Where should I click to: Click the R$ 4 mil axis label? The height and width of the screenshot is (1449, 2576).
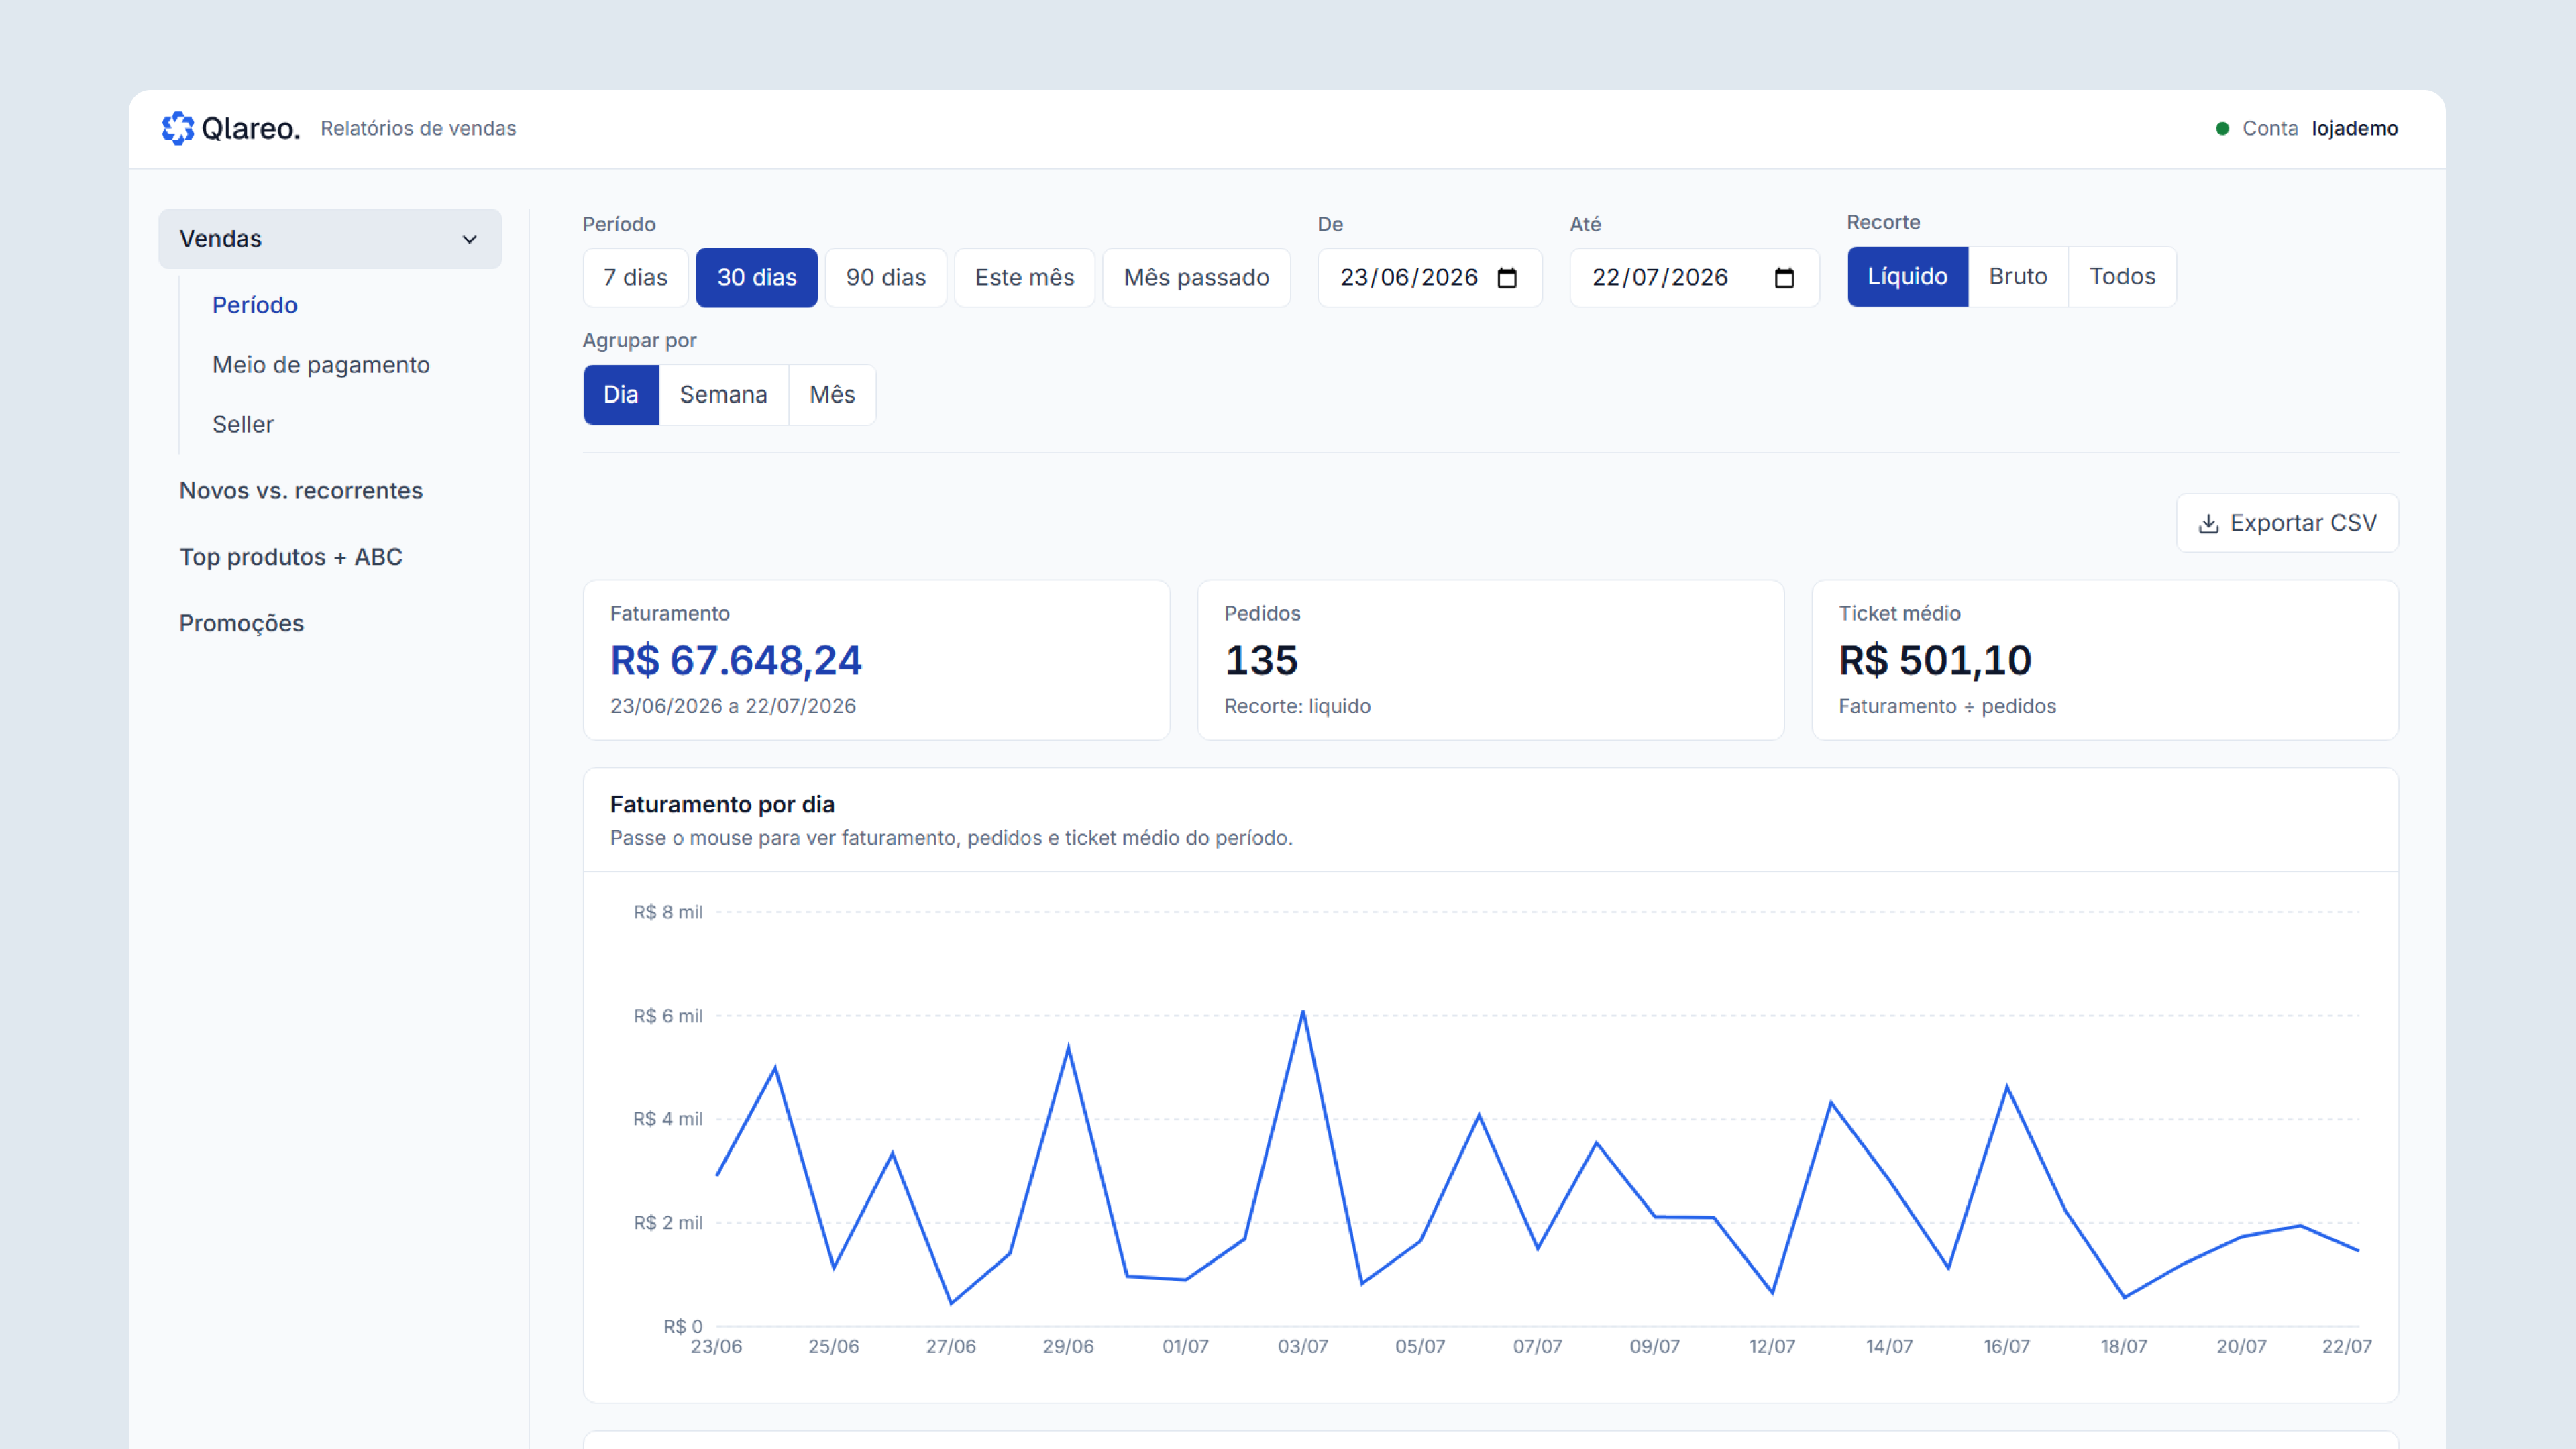[668, 1119]
